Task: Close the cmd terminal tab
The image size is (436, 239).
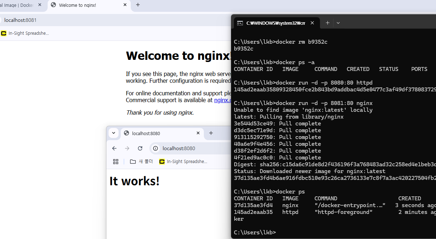Action: coord(312,23)
